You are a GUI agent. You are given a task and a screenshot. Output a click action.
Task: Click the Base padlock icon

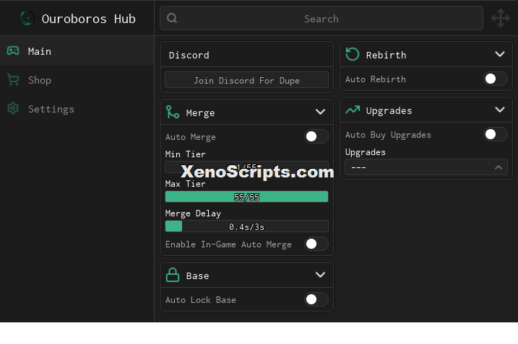[x=173, y=275]
